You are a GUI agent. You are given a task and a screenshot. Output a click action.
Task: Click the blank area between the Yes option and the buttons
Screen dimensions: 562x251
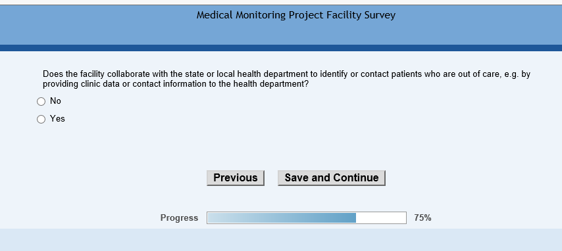point(281,147)
